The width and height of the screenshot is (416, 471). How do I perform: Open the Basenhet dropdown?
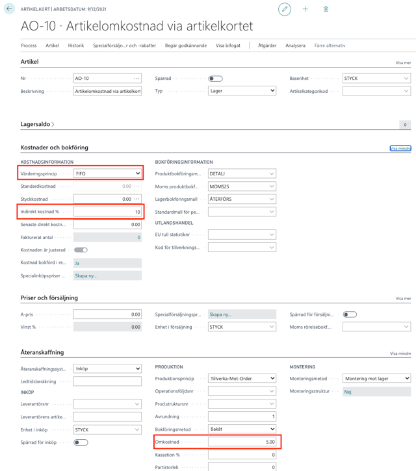376,79
